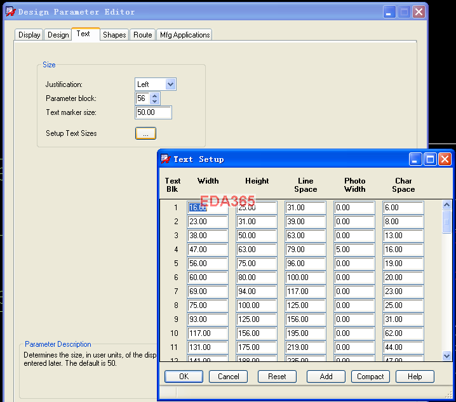456x402 pixels.
Task: Decrease the Parameter block value
Action: click(x=154, y=102)
